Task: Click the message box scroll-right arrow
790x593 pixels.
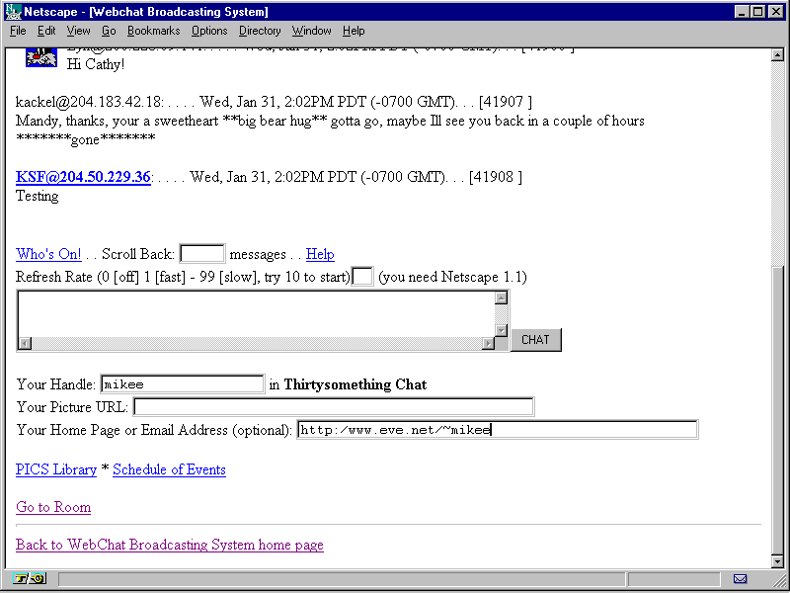Action: (488, 343)
